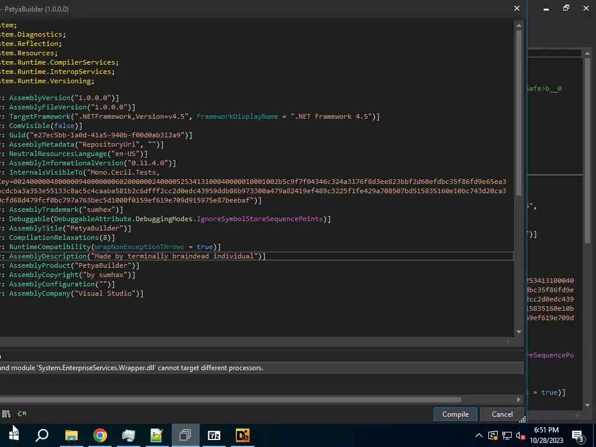The image size is (596, 447).
Task: Open the add assembly reference library icon
Action: [x=6, y=414]
